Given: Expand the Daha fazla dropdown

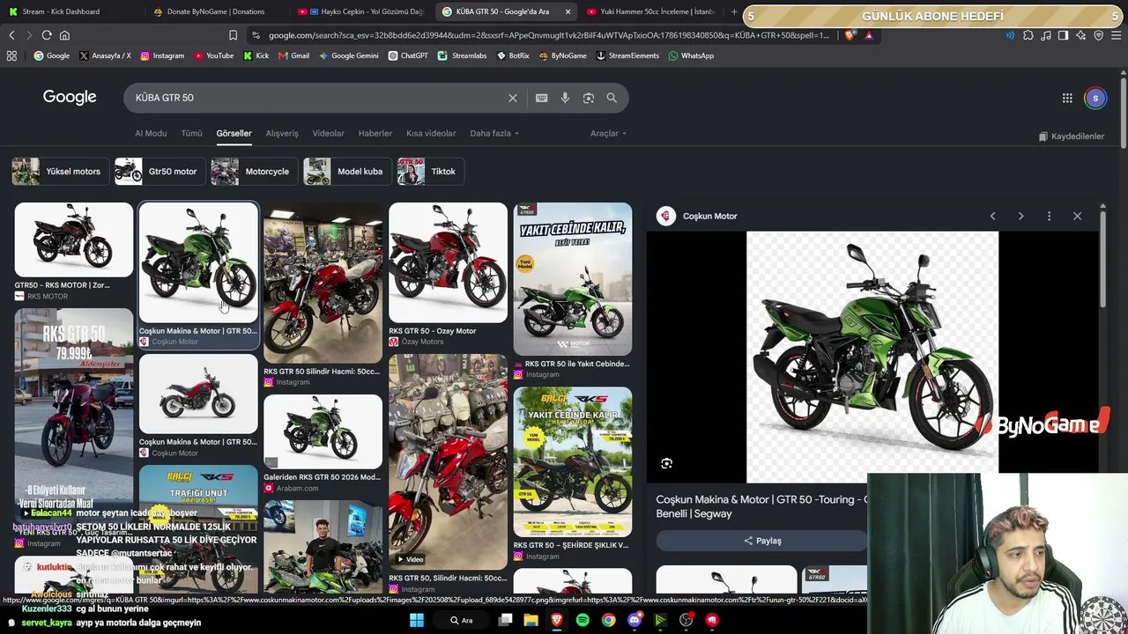Looking at the screenshot, I should pos(494,133).
